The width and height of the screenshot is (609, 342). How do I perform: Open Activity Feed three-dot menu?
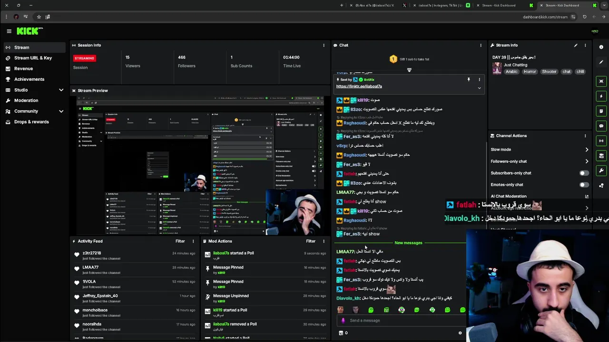[193, 241]
